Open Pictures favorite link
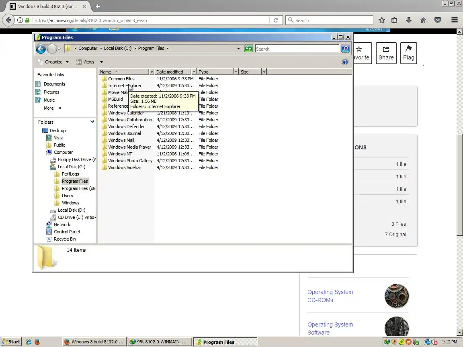This screenshot has height=347, width=463. (51, 92)
